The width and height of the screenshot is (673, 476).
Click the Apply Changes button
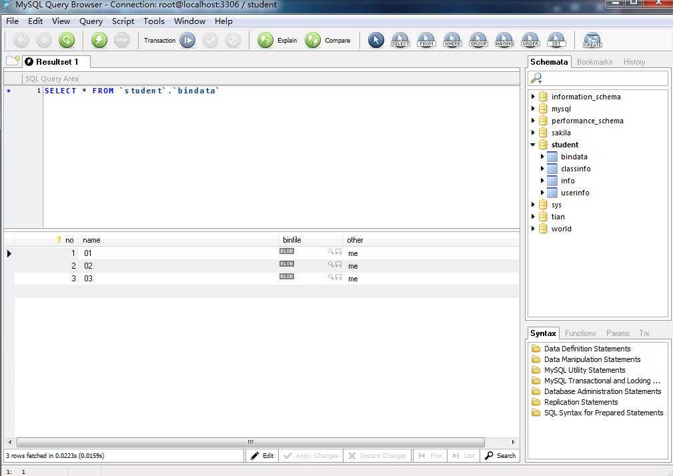click(311, 455)
